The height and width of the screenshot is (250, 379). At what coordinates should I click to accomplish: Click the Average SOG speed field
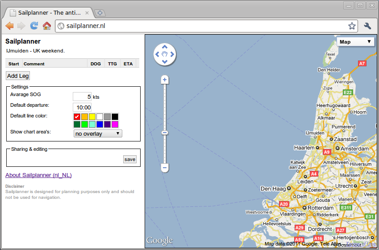point(82,97)
